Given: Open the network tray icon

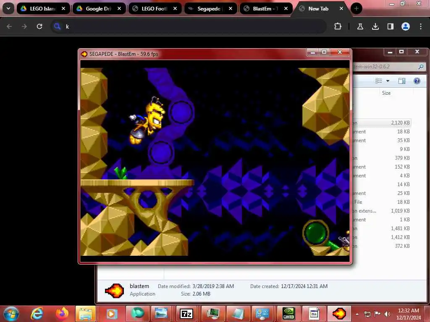Looking at the screenshot, I should pos(367,314).
